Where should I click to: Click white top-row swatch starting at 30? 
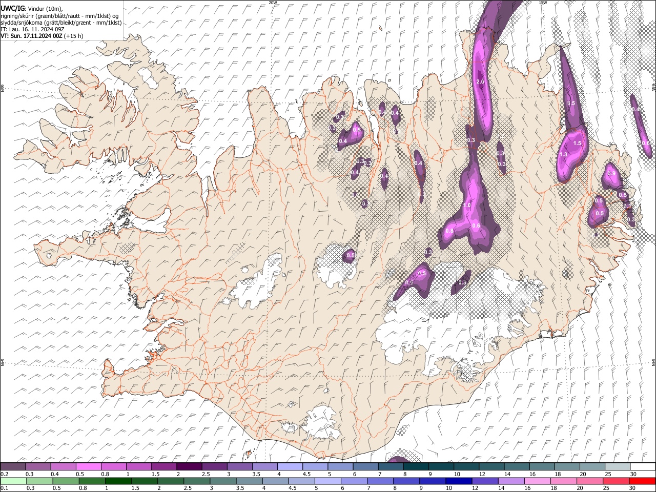643,466
